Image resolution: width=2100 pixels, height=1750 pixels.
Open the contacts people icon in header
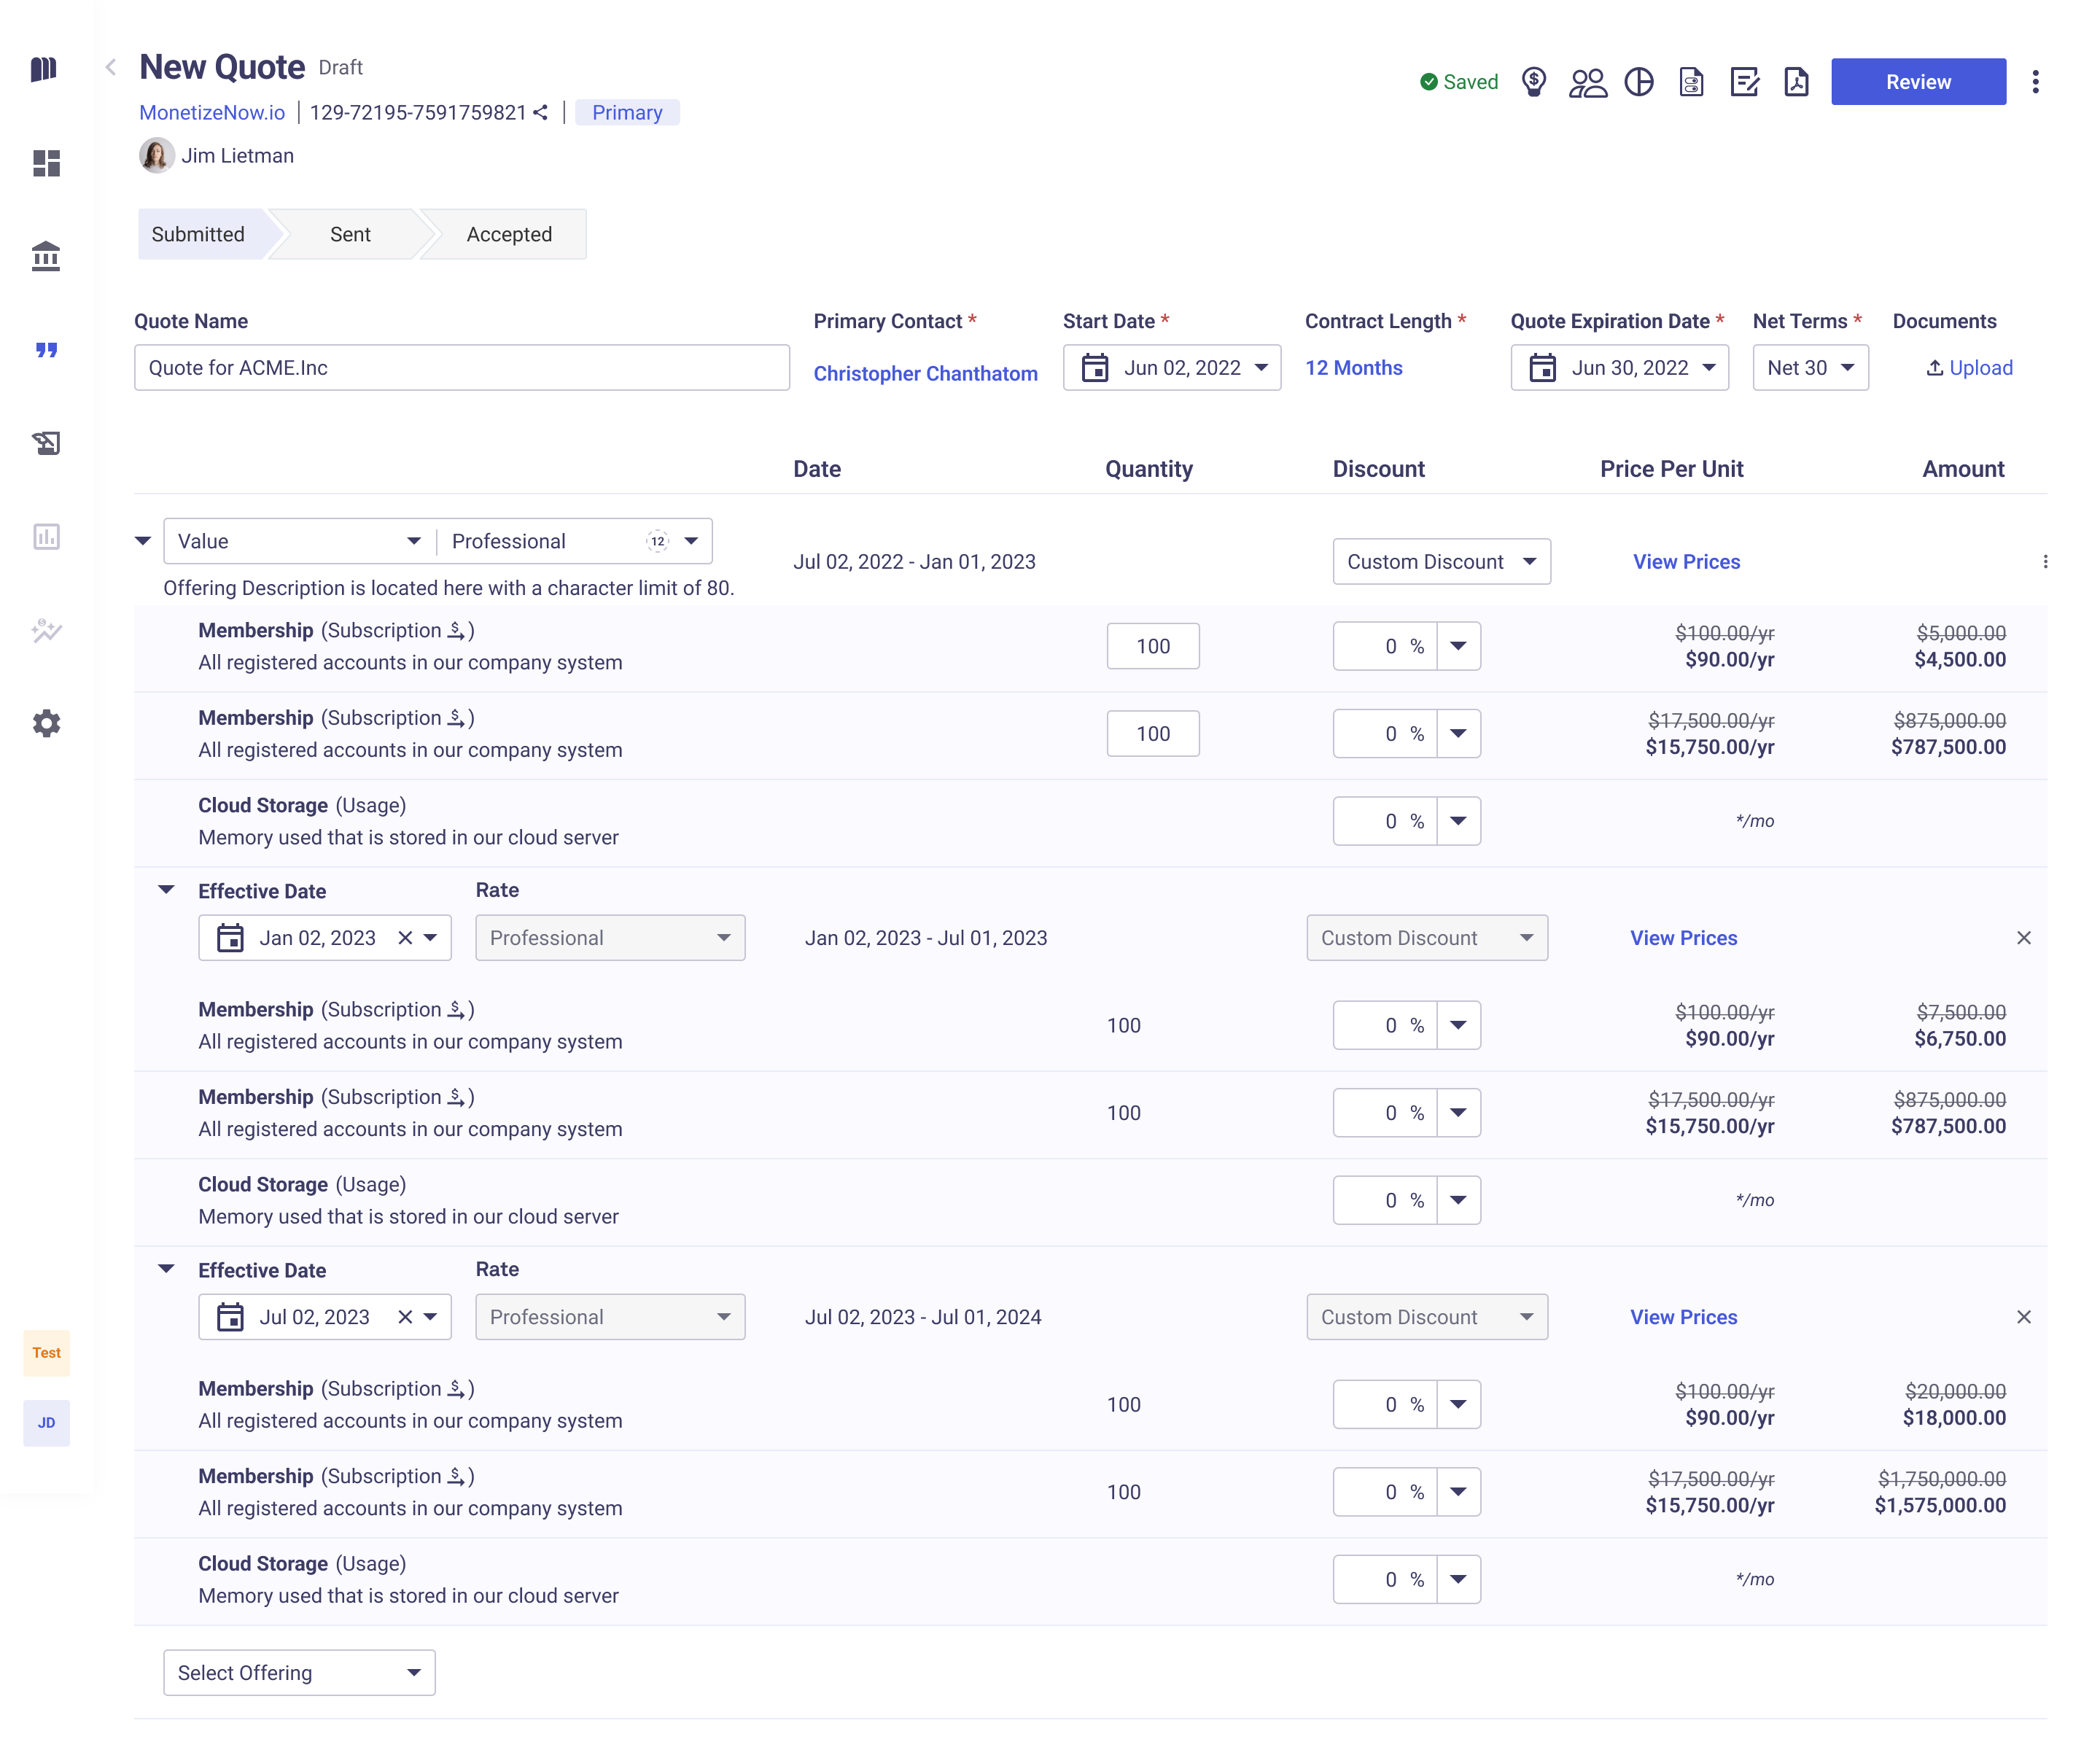click(1587, 82)
